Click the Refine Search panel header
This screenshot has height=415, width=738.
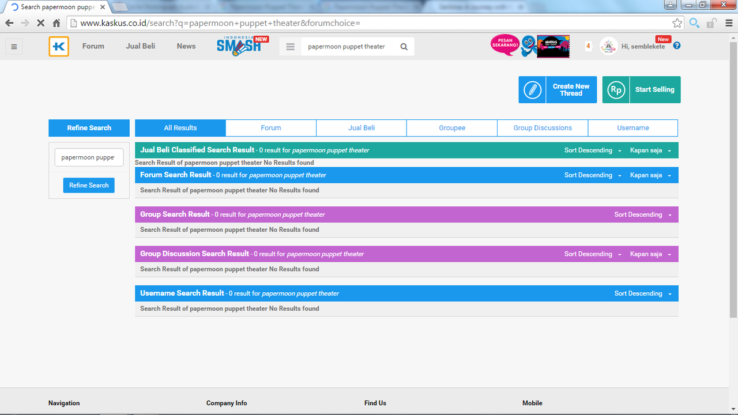[89, 128]
